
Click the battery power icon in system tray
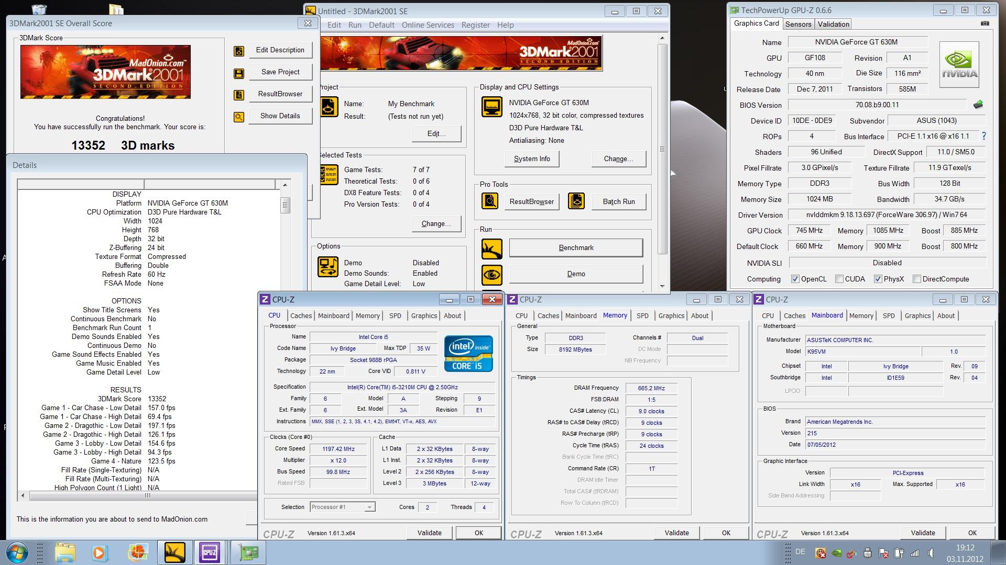coord(899,552)
